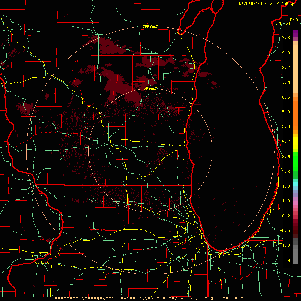Click the '12 JUN 25' date in the caption
This screenshot has width=301, height=301.
[216, 299]
